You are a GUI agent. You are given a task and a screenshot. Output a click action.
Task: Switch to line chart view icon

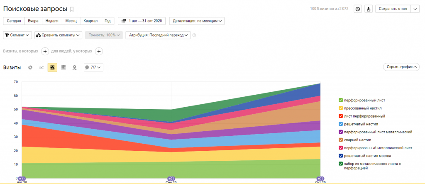point(41,67)
